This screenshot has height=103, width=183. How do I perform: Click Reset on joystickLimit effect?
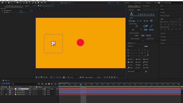click(21, 11)
